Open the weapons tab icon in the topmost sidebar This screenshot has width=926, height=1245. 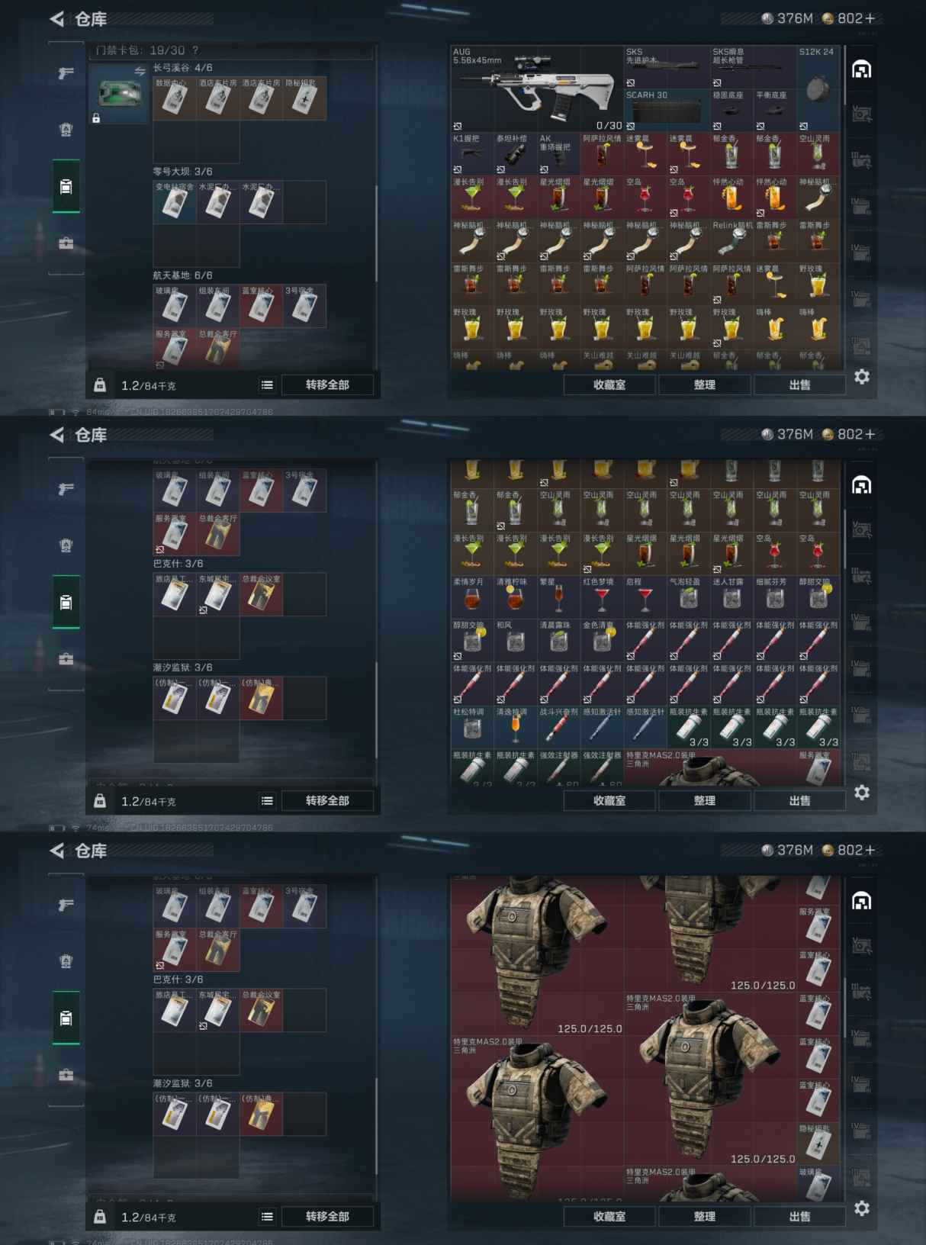coord(66,72)
